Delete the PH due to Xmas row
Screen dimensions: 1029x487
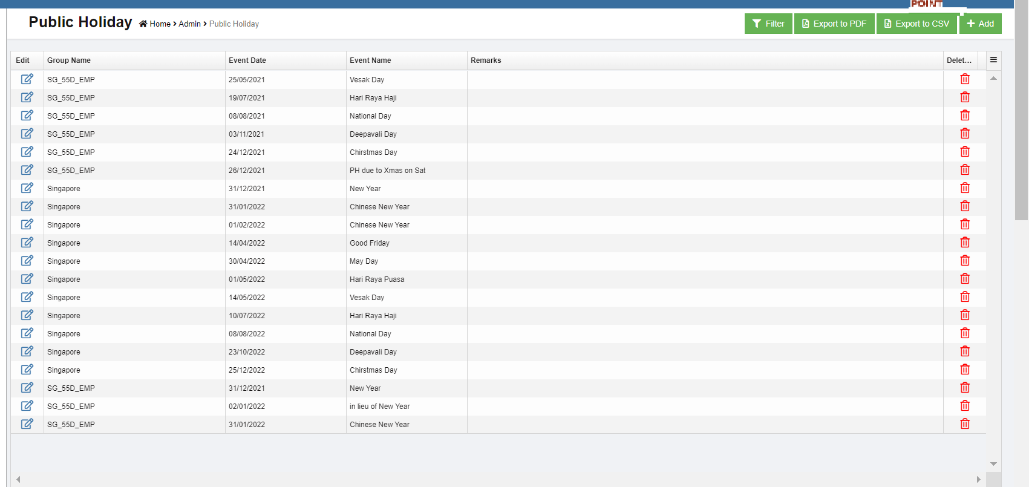[x=964, y=170]
